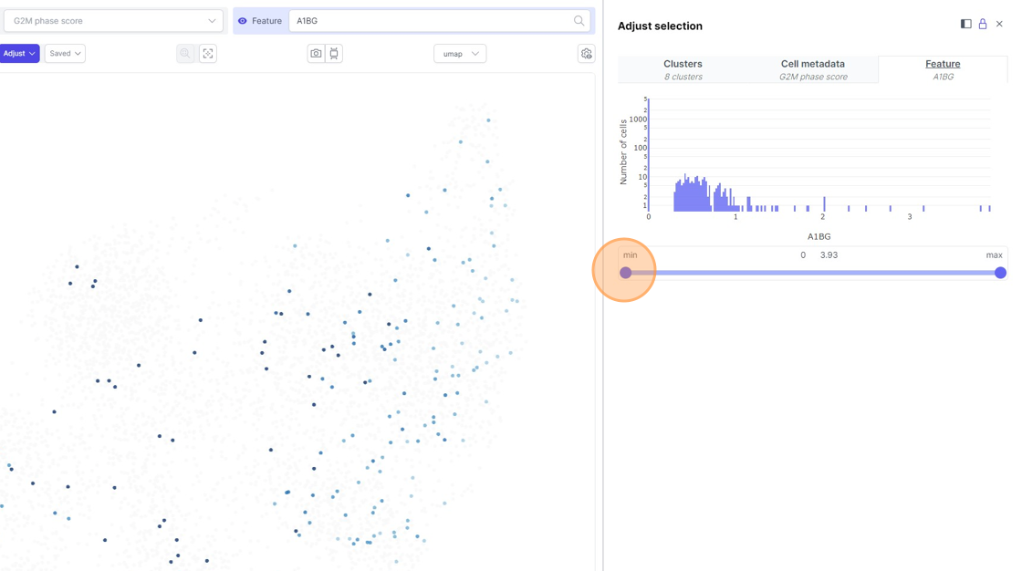Click the fit-to-view frame icon
1022x571 pixels.
pyautogui.click(x=208, y=54)
